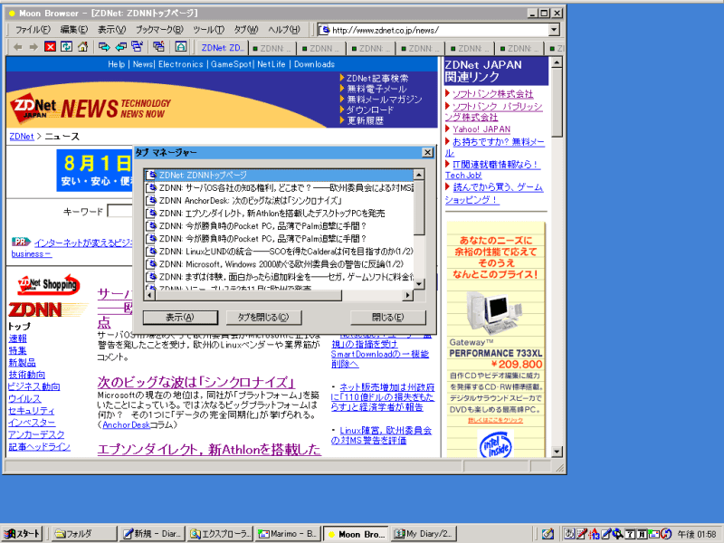Click the Forward arrow in the toolbar
Viewport: 724px width, 543px height.
tap(33, 47)
